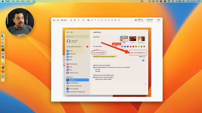The width and height of the screenshot is (202, 113).
Task: Click the Settings search field
Action: point(78,36)
